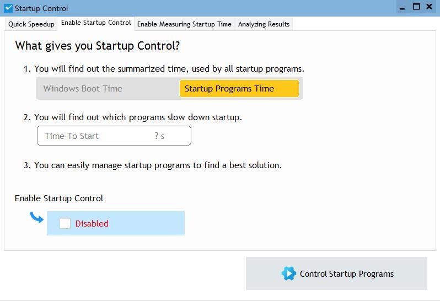
Task: Click the Control Startup Programs button
Action: 336,273
